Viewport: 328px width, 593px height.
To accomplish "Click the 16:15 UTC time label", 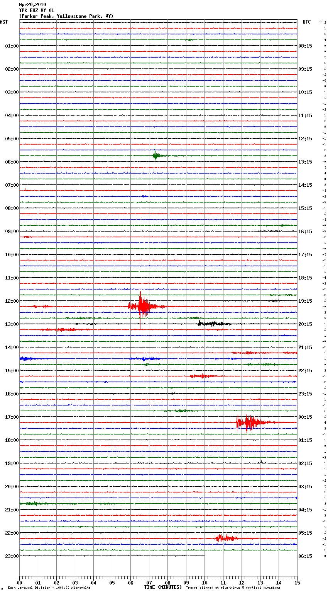I will [305, 232].
